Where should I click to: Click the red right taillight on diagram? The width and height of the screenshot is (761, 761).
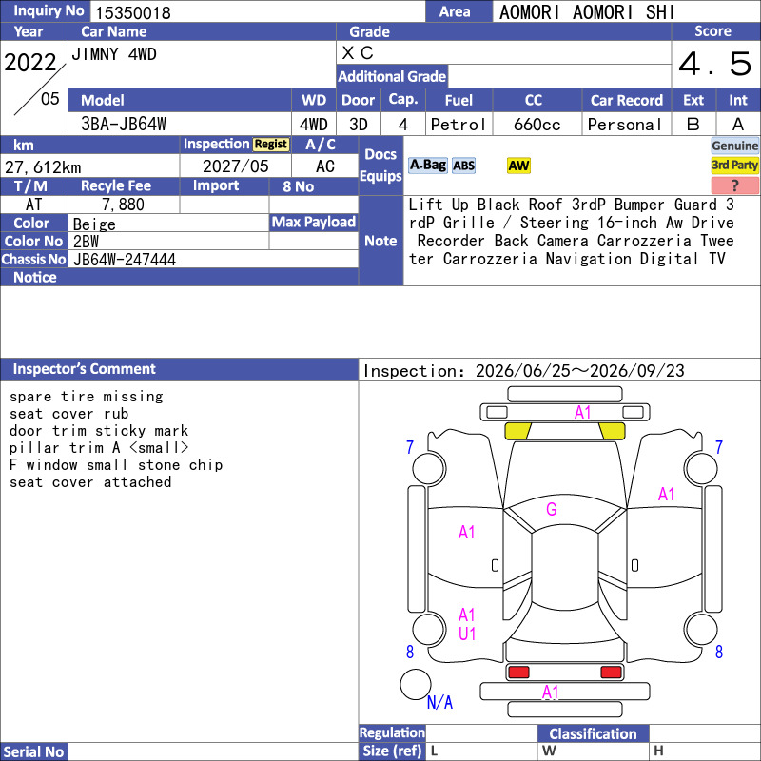point(611,673)
